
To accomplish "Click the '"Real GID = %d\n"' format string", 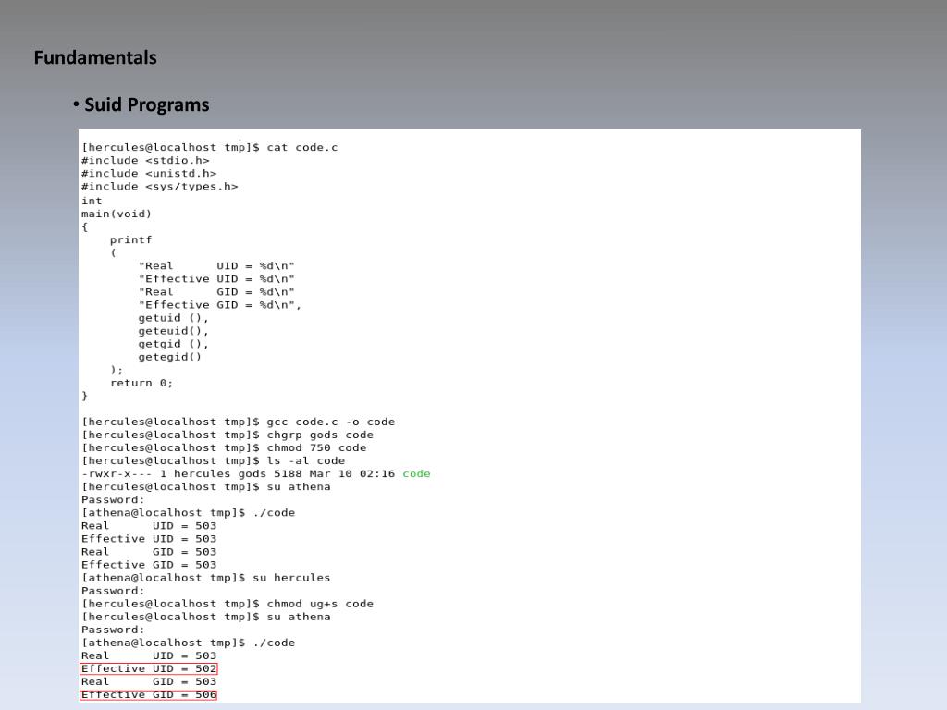I will pyautogui.click(x=216, y=291).
